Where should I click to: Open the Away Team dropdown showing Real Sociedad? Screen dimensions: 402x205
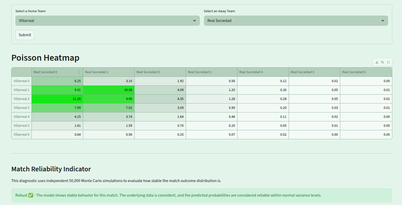[x=296, y=21]
